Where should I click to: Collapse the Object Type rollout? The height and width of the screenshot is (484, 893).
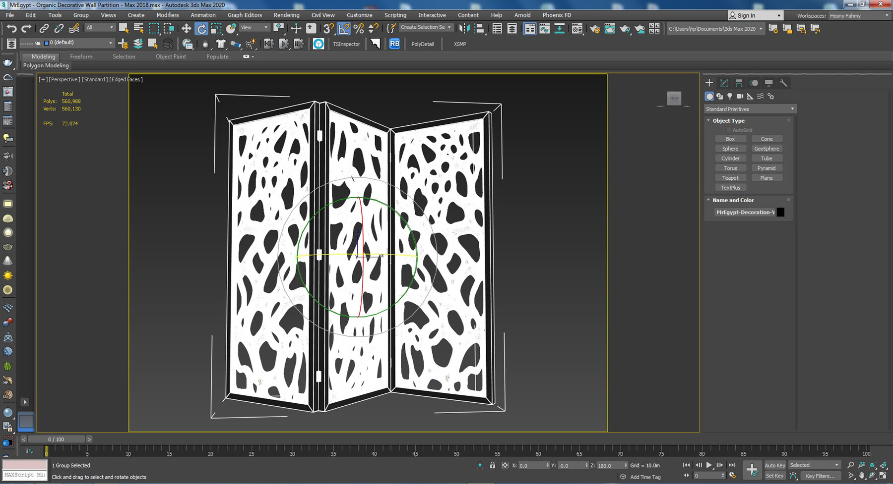coord(728,121)
